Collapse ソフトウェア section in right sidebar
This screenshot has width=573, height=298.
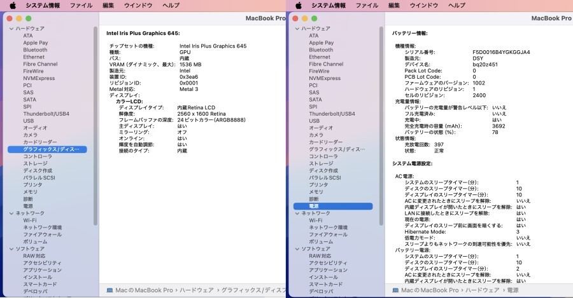[x=297, y=249]
